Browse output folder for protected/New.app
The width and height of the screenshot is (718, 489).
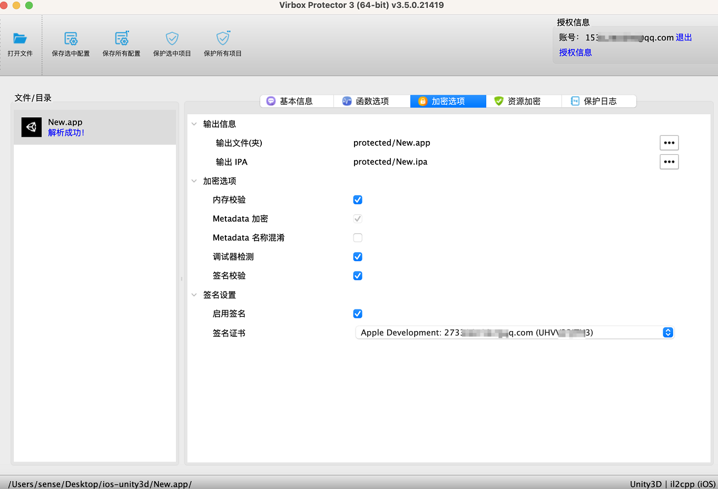pos(669,143)
